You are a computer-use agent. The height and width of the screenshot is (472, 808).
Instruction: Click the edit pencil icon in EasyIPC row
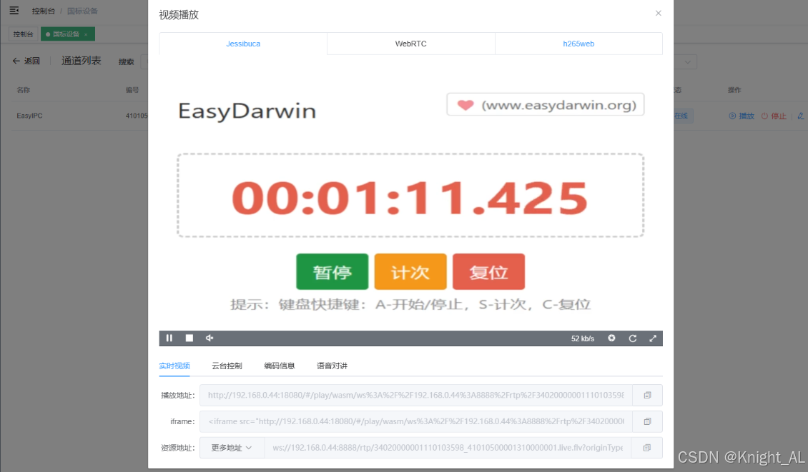800,116
